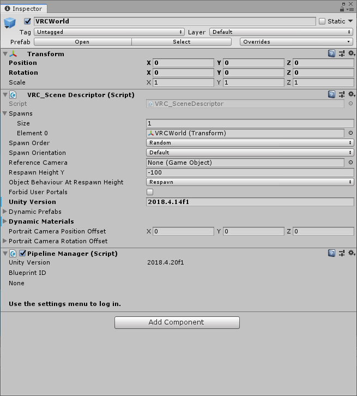This screenshot has height=396, width=357.
Task: Click object picker for Script field
Action: coord(350,104)
